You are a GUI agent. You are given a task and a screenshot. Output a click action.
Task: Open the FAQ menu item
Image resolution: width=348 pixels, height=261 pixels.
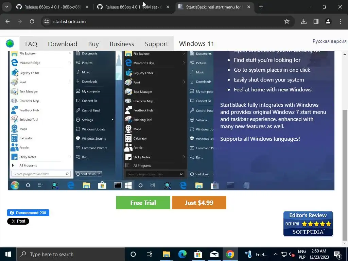31,44
